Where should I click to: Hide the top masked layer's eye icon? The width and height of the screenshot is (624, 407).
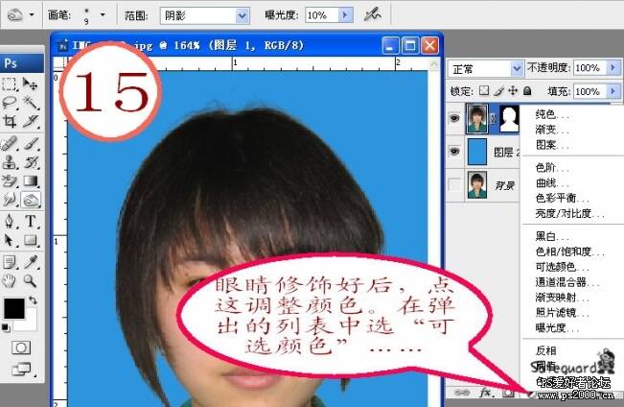pos(455,119)
